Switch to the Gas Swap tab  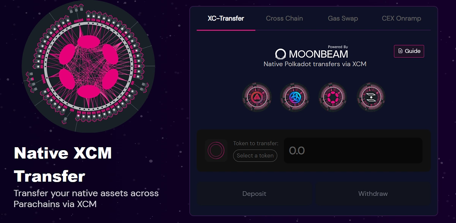coord(343,18)
